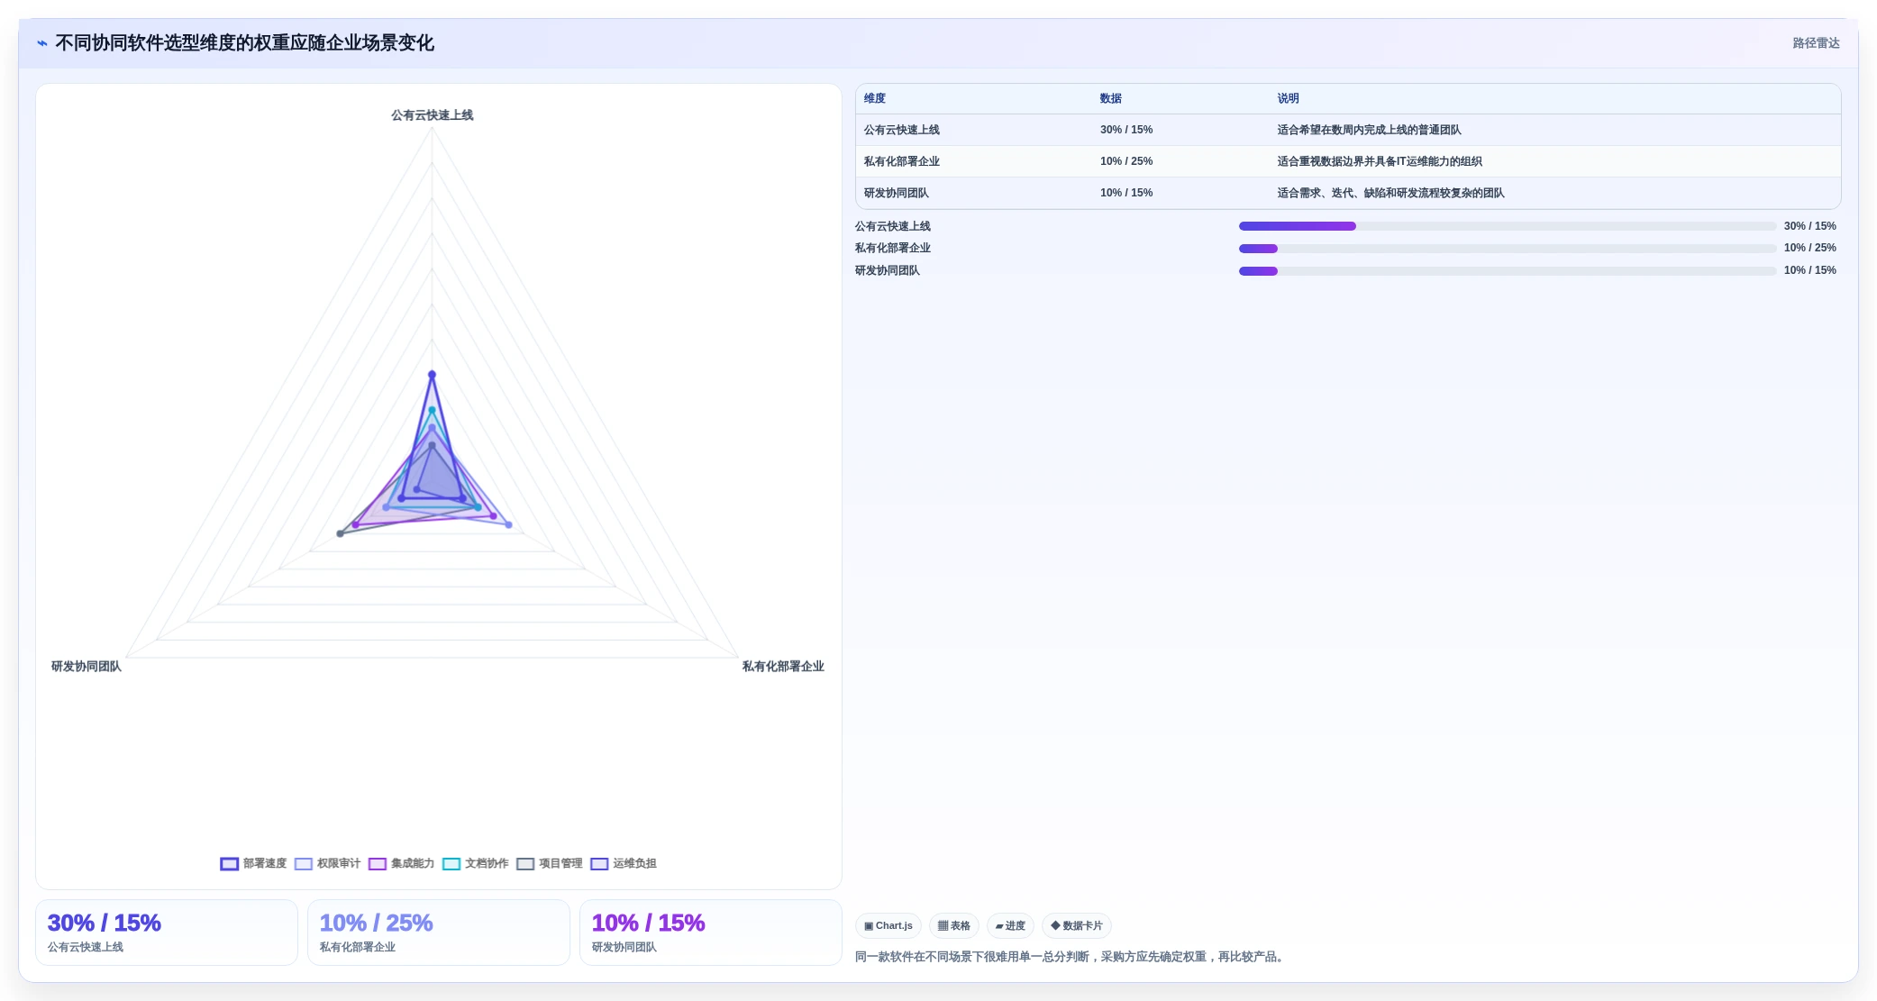Click the 10% / 25% value in table
This screenshot has height=1001, width=1877.
1125,161
